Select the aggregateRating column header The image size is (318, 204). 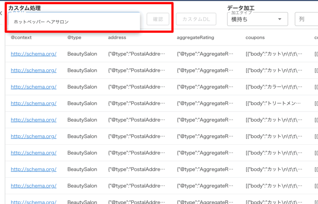tap(195, 38)
